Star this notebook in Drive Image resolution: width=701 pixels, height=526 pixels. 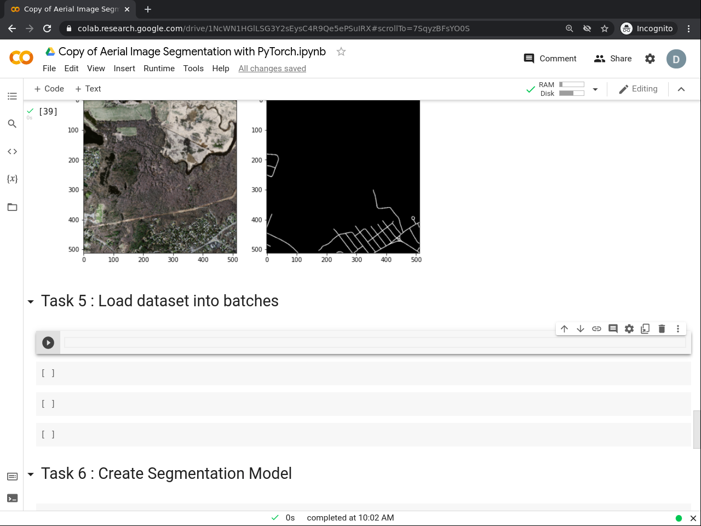pos(341,52)
